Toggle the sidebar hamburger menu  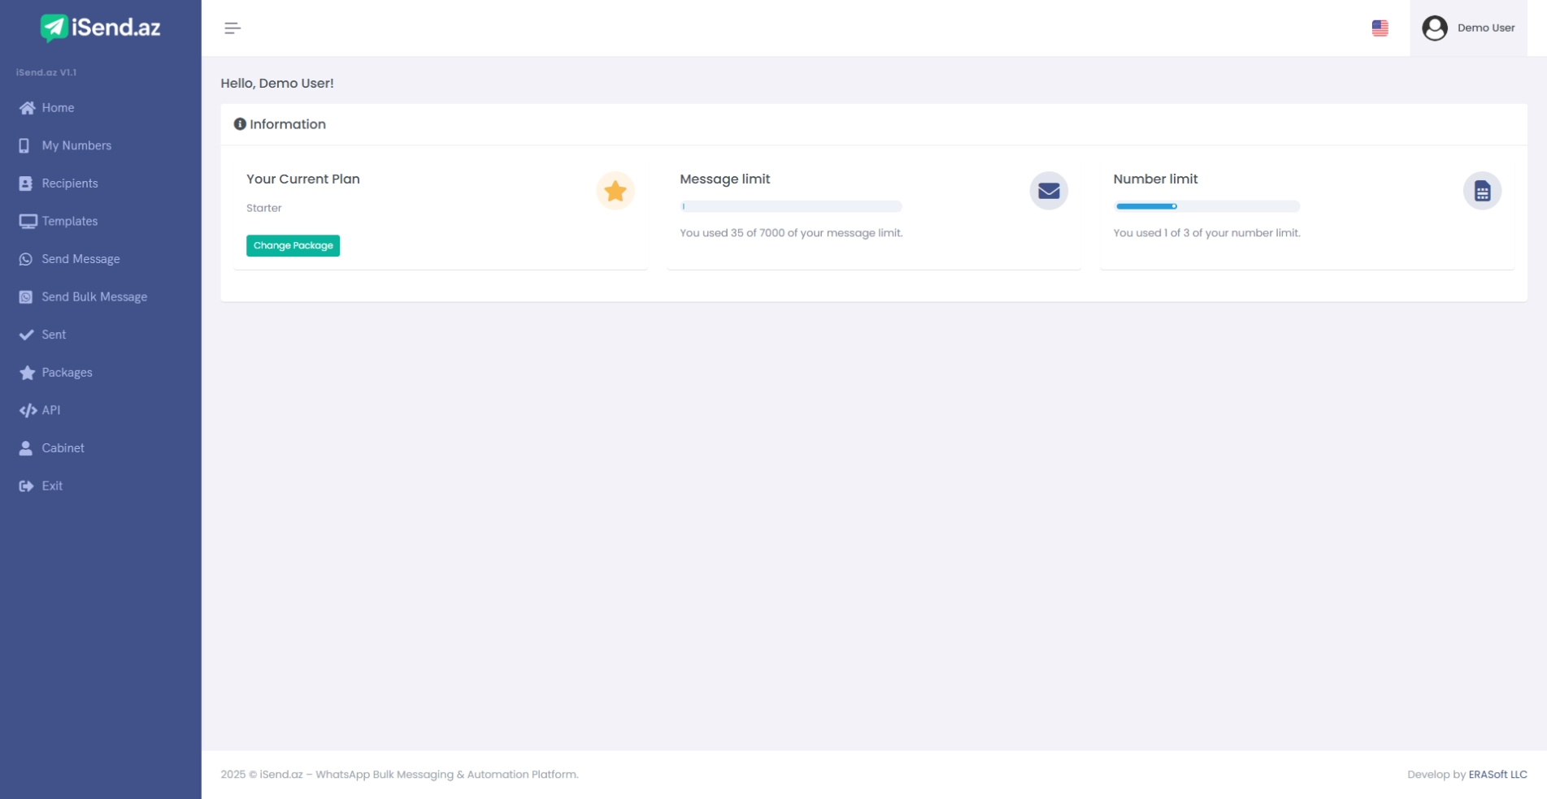pyautogui.click(x=232, y=28)
